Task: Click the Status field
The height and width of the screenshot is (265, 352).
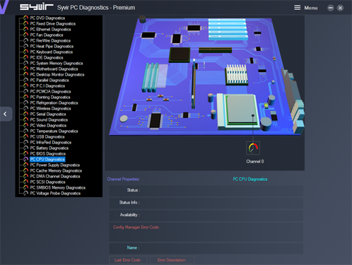Action: click(x=206, y=191)
